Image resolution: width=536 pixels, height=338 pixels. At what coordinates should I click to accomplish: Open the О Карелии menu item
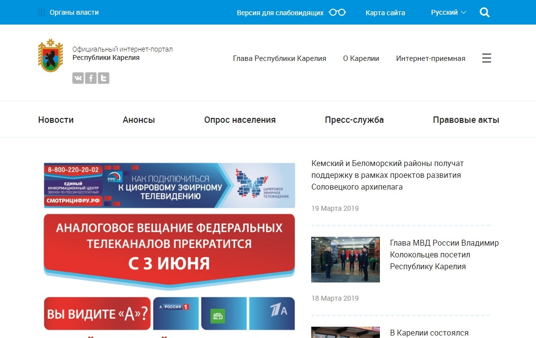[x=361, y=58]
